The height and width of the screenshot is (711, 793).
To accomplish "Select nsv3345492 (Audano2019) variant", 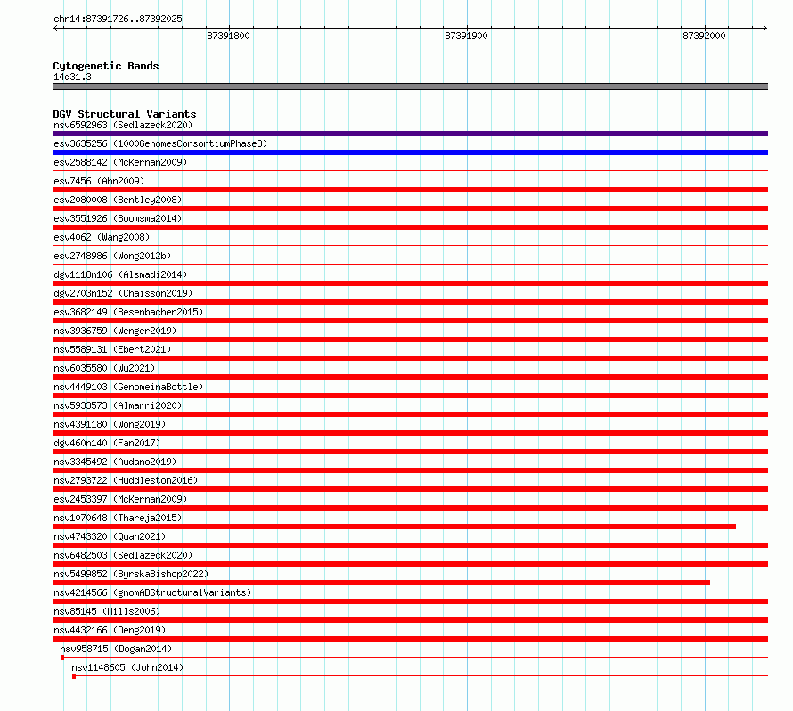I will coord(115,462).
